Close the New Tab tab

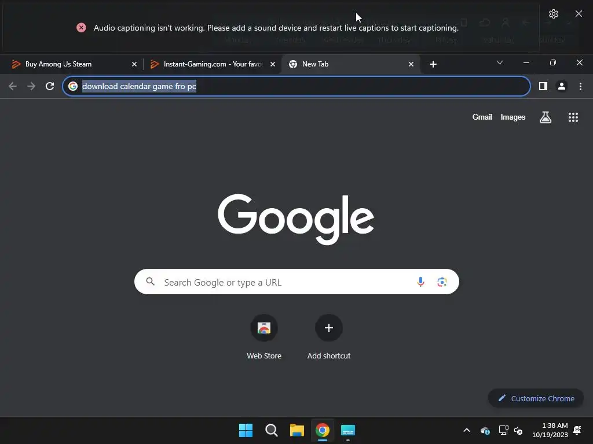click(411, 64)
